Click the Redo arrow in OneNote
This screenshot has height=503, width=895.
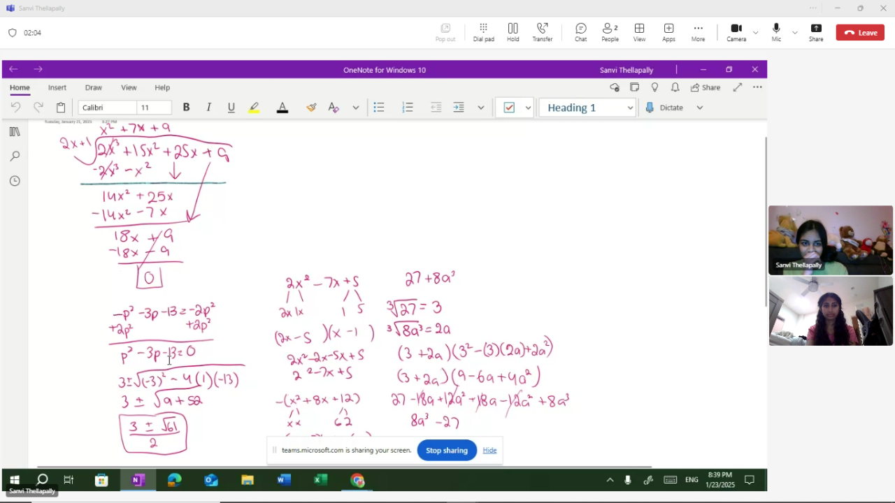tap(38, 108)
